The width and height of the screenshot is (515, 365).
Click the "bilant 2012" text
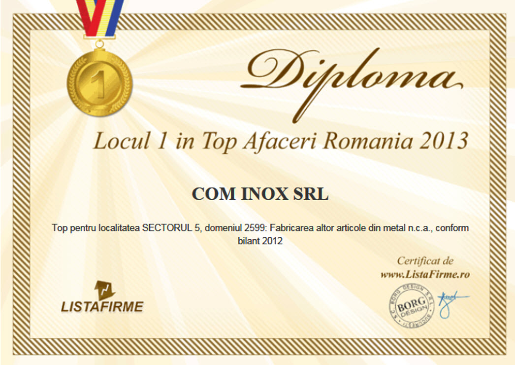[x=260, y=241]
